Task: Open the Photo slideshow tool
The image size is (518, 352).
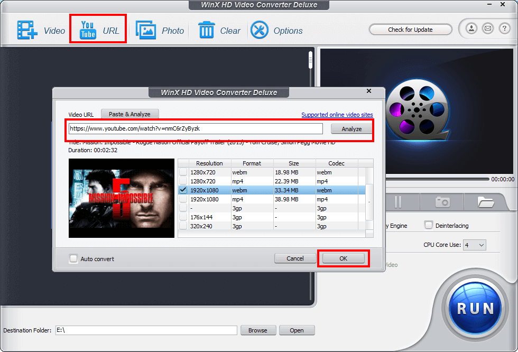Action: 160,30
